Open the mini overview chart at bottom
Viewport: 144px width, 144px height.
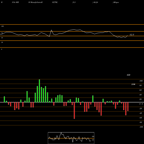[x=71, y=138]
